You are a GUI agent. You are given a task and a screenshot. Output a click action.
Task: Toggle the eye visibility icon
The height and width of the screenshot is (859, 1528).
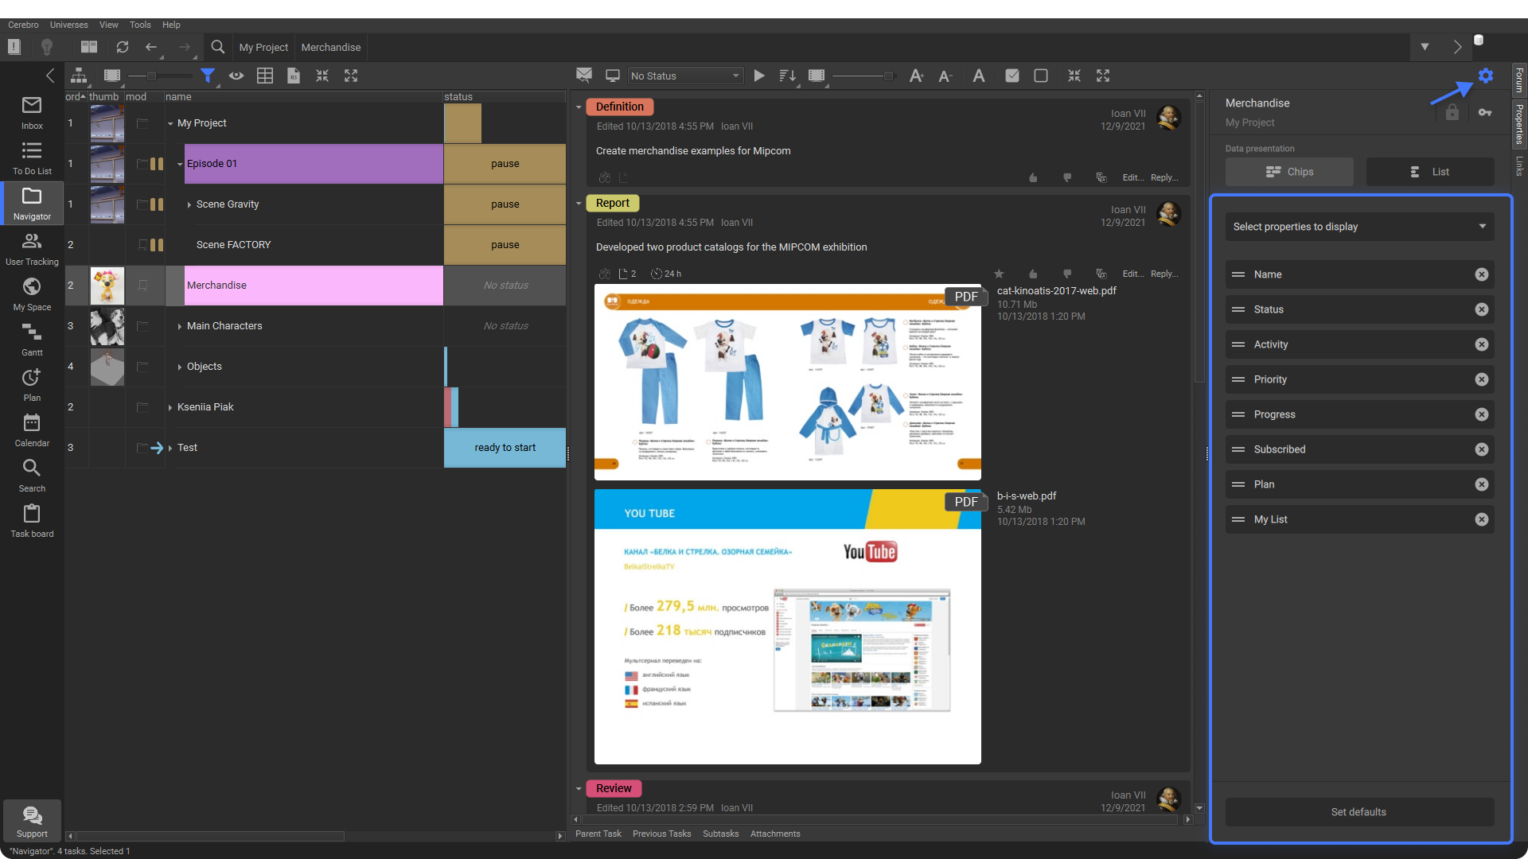[236, 76]
